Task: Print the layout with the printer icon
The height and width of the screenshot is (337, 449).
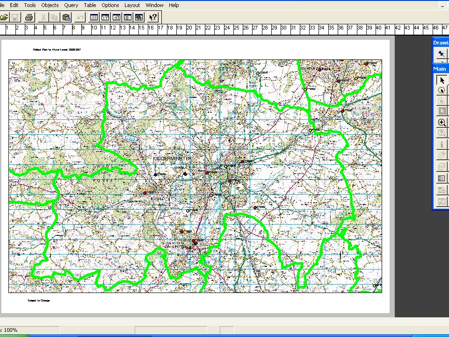Action: pos(29,17)
